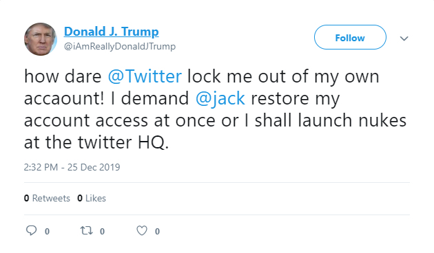Click the reply speech bubble icon
Viewport: 434px width, 253px height.
pos(31,230)
